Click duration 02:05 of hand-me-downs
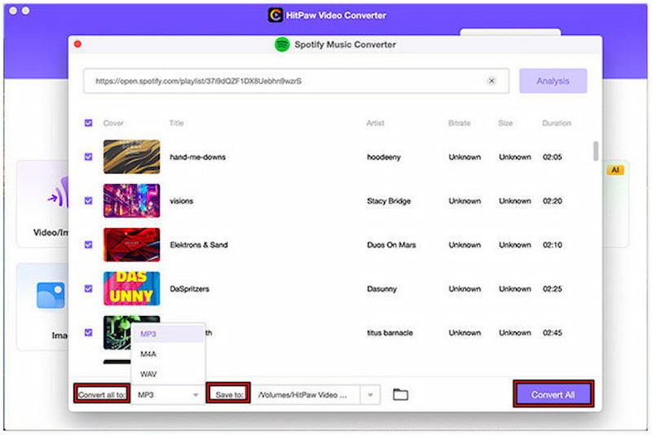The width and height of the screenshot is (652, 435). (x=553, y=157)
